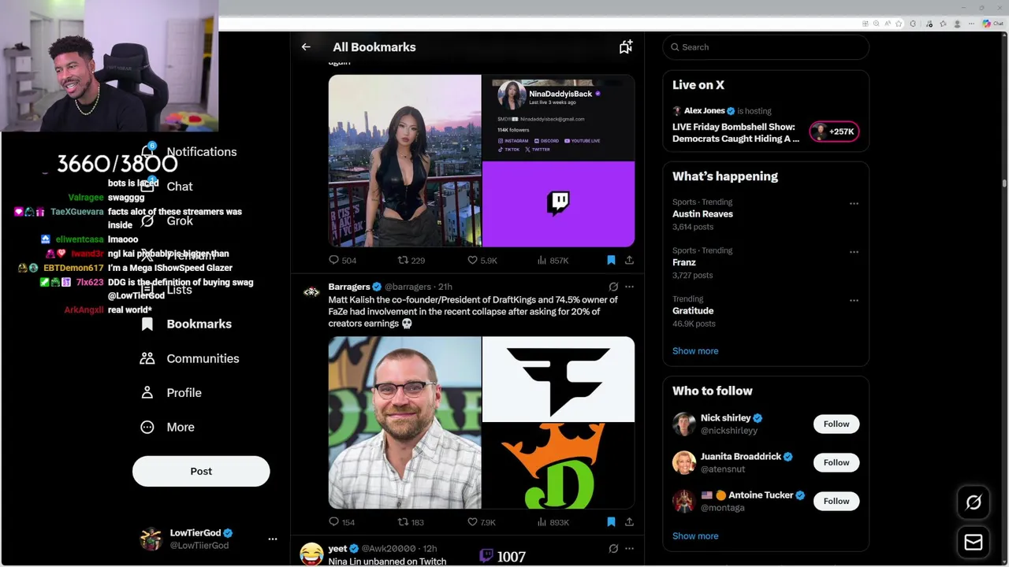Open the Notifications page

[x=189, y=152]
